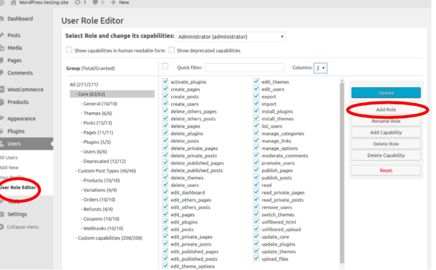Open the User Role Editor submenu link
Image resolution: width=436 pixels, height=270 pixels.
(18, 187)
